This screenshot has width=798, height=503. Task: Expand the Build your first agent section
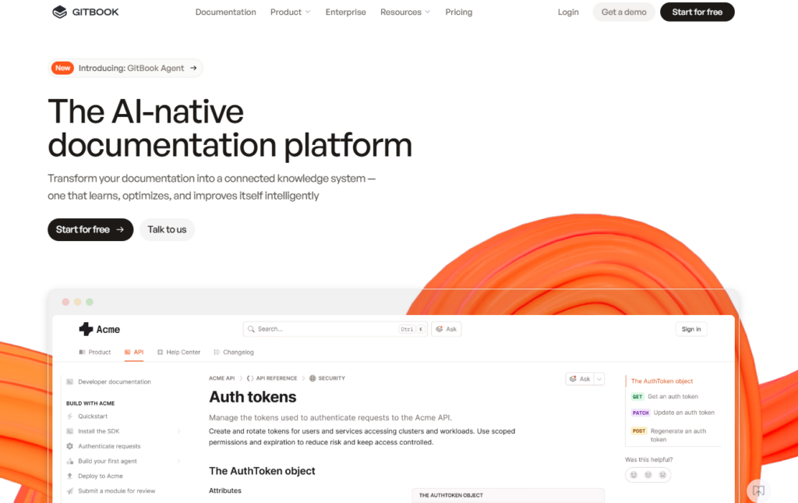pos(178,461)
